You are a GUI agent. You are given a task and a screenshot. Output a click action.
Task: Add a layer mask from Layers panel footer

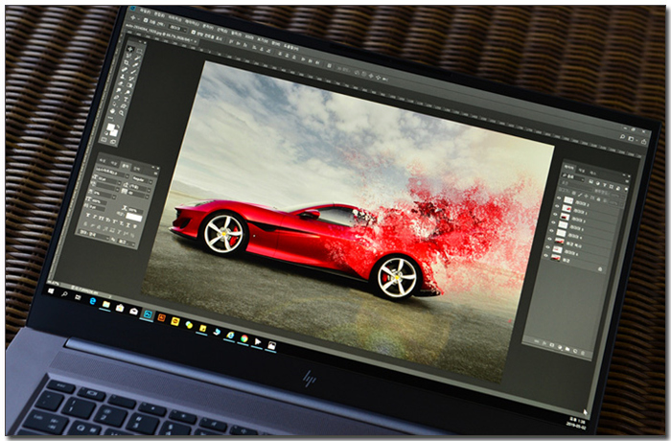tap(552, 345)
